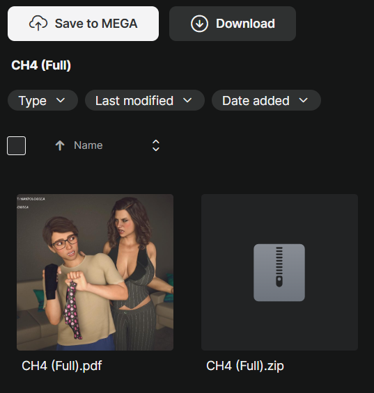Click the chevron in the Type filter

pyautogui.click(x=61, y=100)
